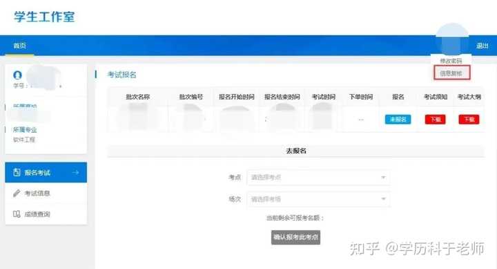The image size is (497, 269).
Task: Click the arrow icon on 报名考试 item
Action: [x=75, y=172]
